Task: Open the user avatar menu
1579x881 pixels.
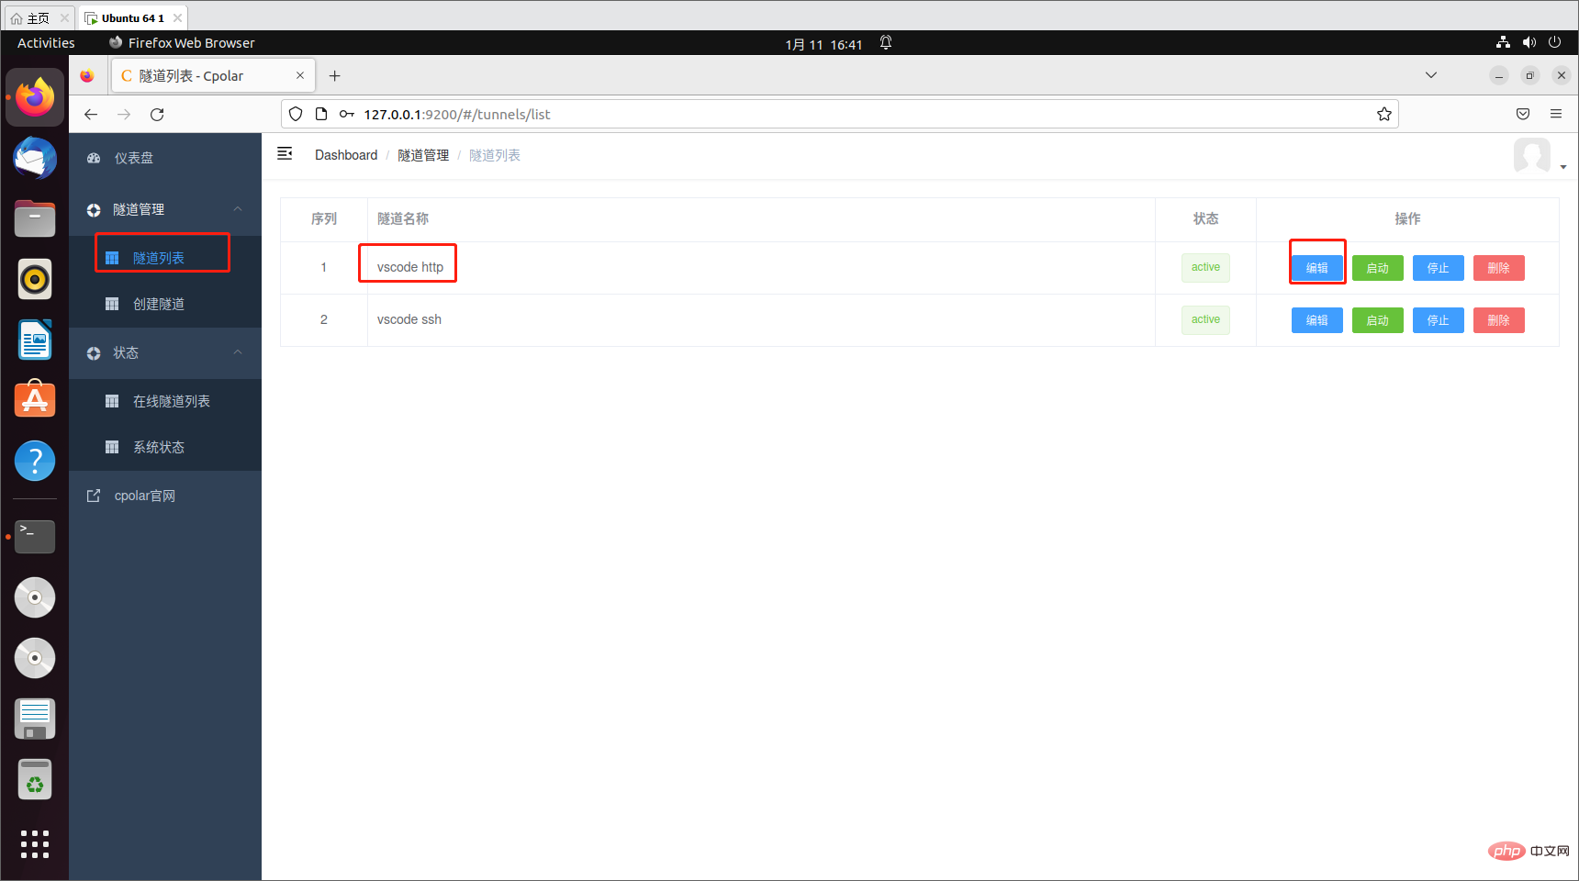Action: 1540,156
